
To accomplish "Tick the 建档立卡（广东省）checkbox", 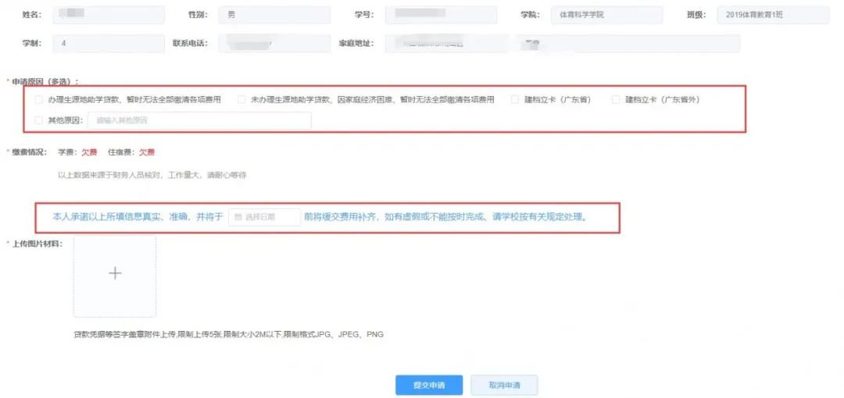I will [x=515, y=100].
